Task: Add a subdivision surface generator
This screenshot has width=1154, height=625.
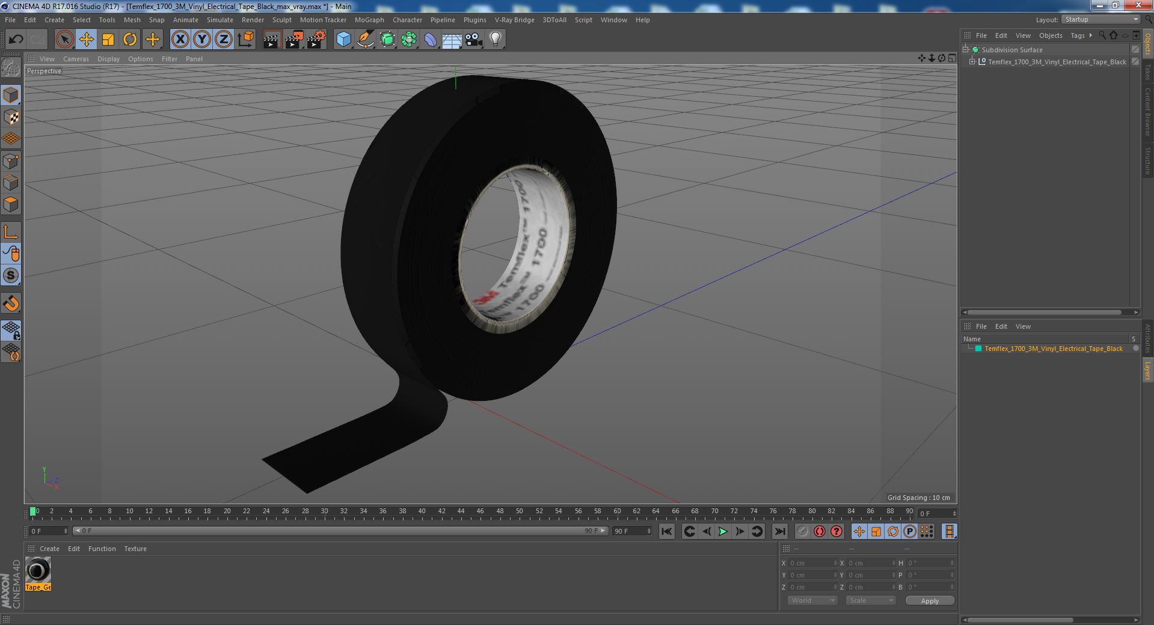Action: (x=387, y=40)
